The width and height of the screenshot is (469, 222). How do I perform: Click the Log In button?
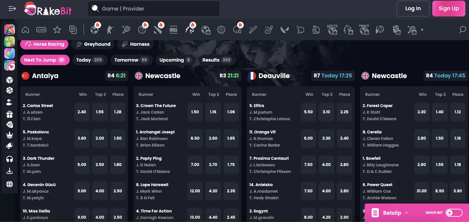(413, 9)
